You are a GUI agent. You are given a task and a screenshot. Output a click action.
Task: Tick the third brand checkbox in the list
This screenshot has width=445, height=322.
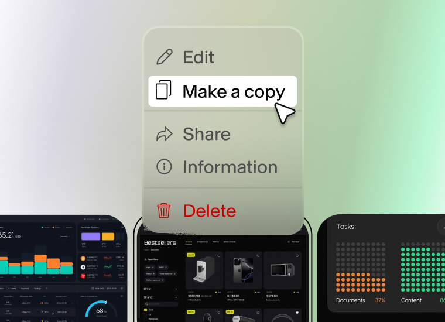coord(146,319)
